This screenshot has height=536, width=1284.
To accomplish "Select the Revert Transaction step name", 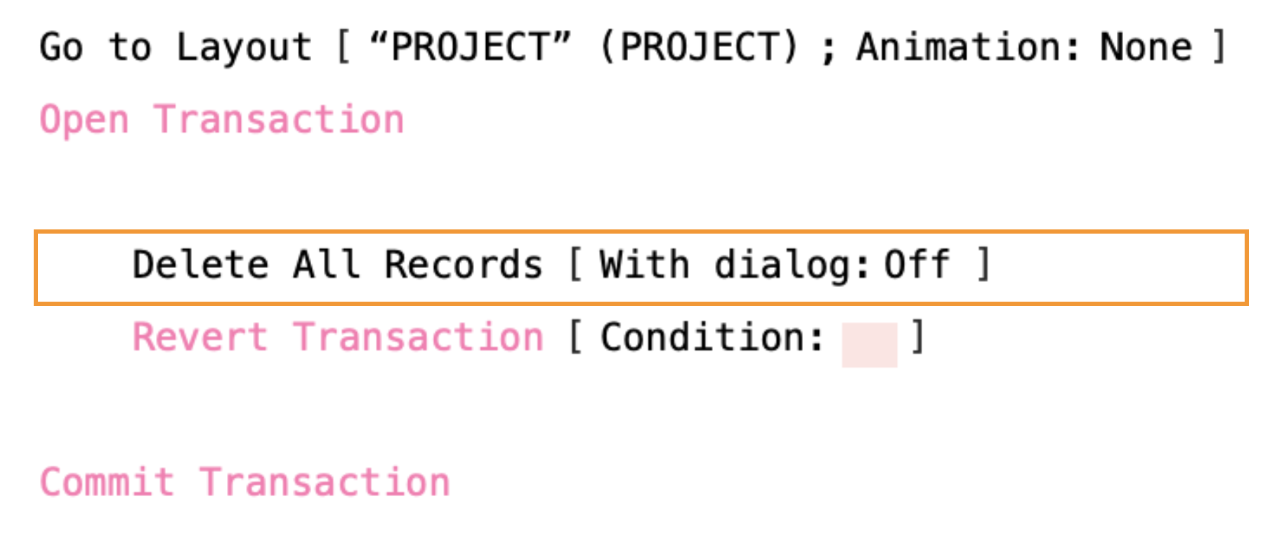I will (x=337, y=337).
